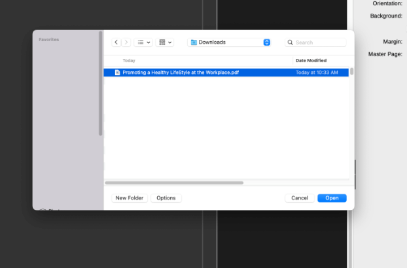407x268 pixels.
Task: Cancel the file open dialog
Action: click(300, 198)
